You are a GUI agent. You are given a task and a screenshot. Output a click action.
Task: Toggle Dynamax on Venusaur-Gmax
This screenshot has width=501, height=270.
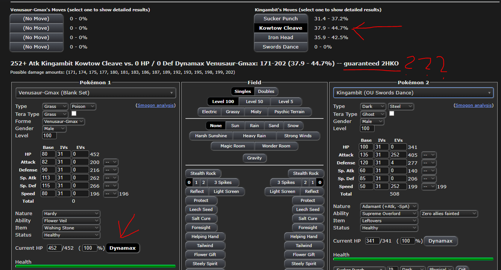[x=123, y=248]
